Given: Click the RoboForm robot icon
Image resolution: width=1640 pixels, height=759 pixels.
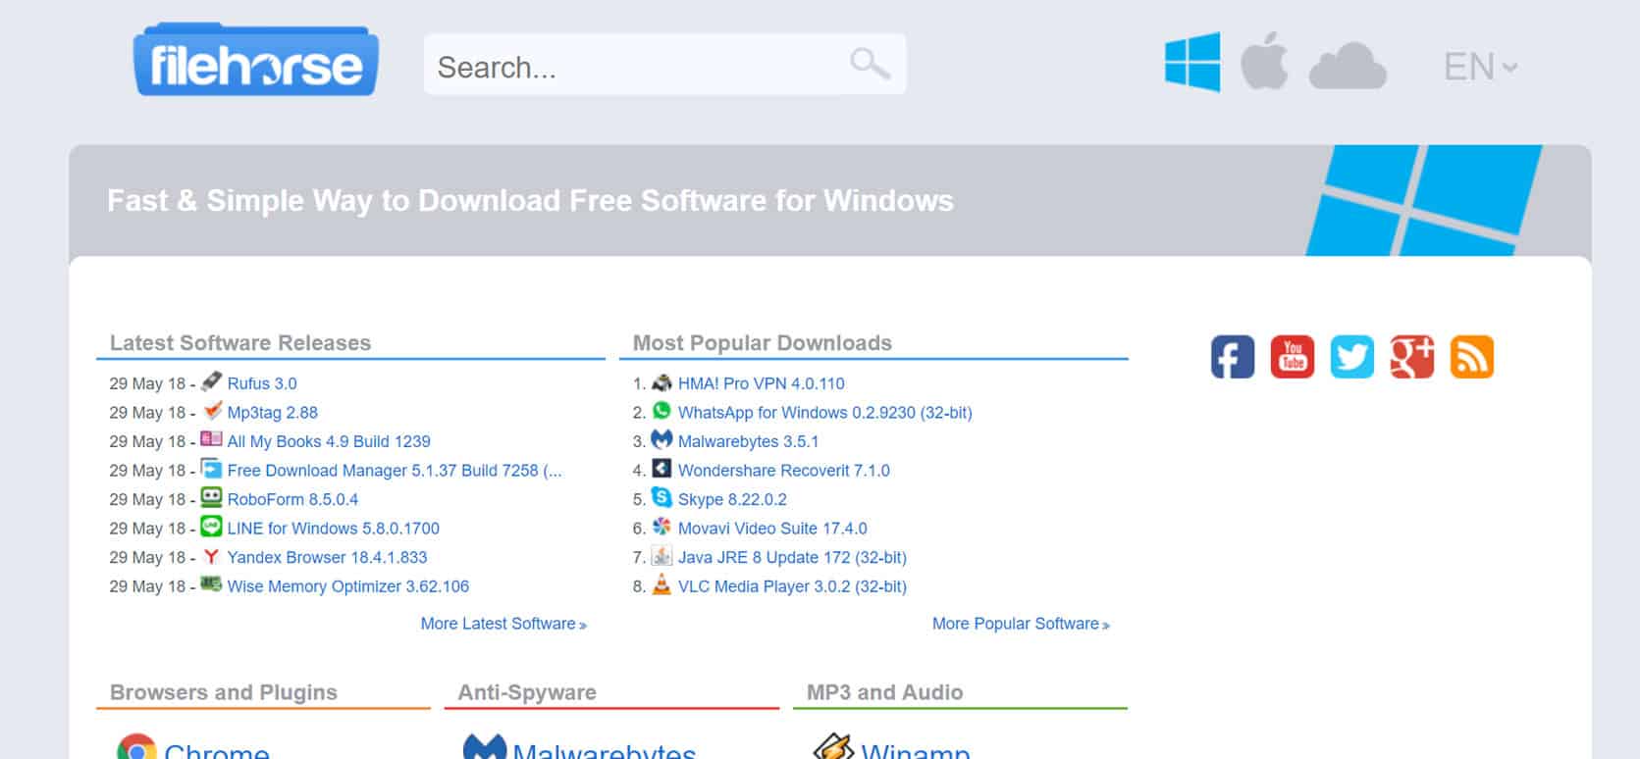Looking at the screenshot, I should click(211, 497).
